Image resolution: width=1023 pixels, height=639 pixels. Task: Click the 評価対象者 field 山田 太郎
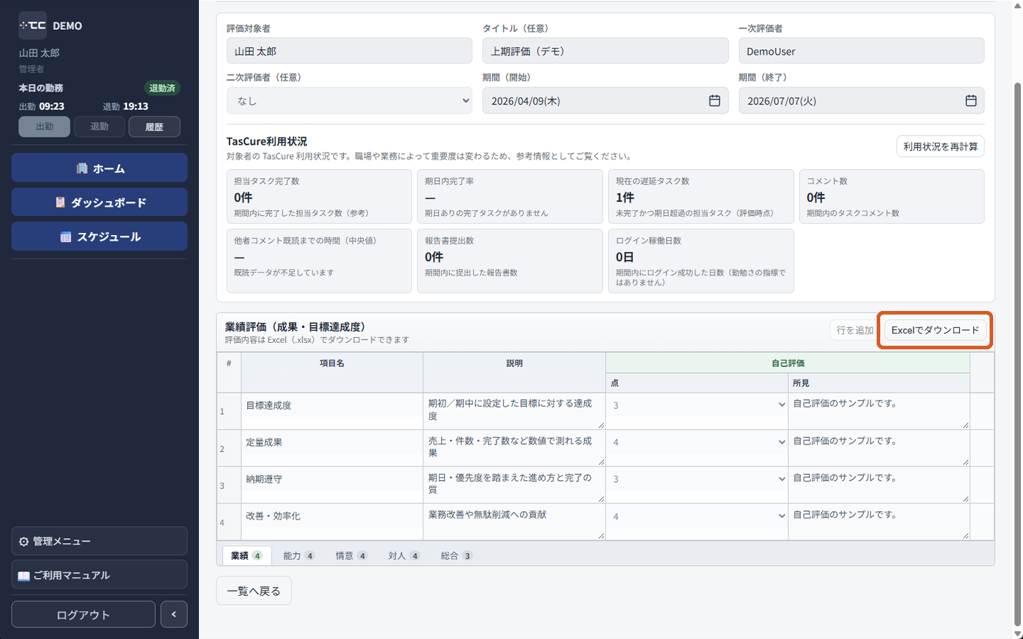[x=350, y=51]
